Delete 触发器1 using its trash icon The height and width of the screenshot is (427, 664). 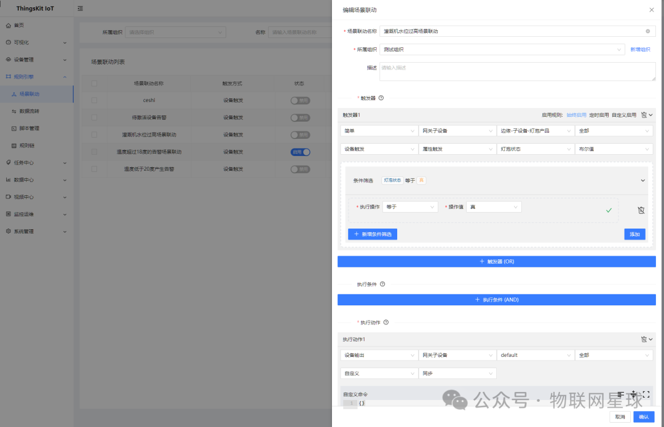643,115
